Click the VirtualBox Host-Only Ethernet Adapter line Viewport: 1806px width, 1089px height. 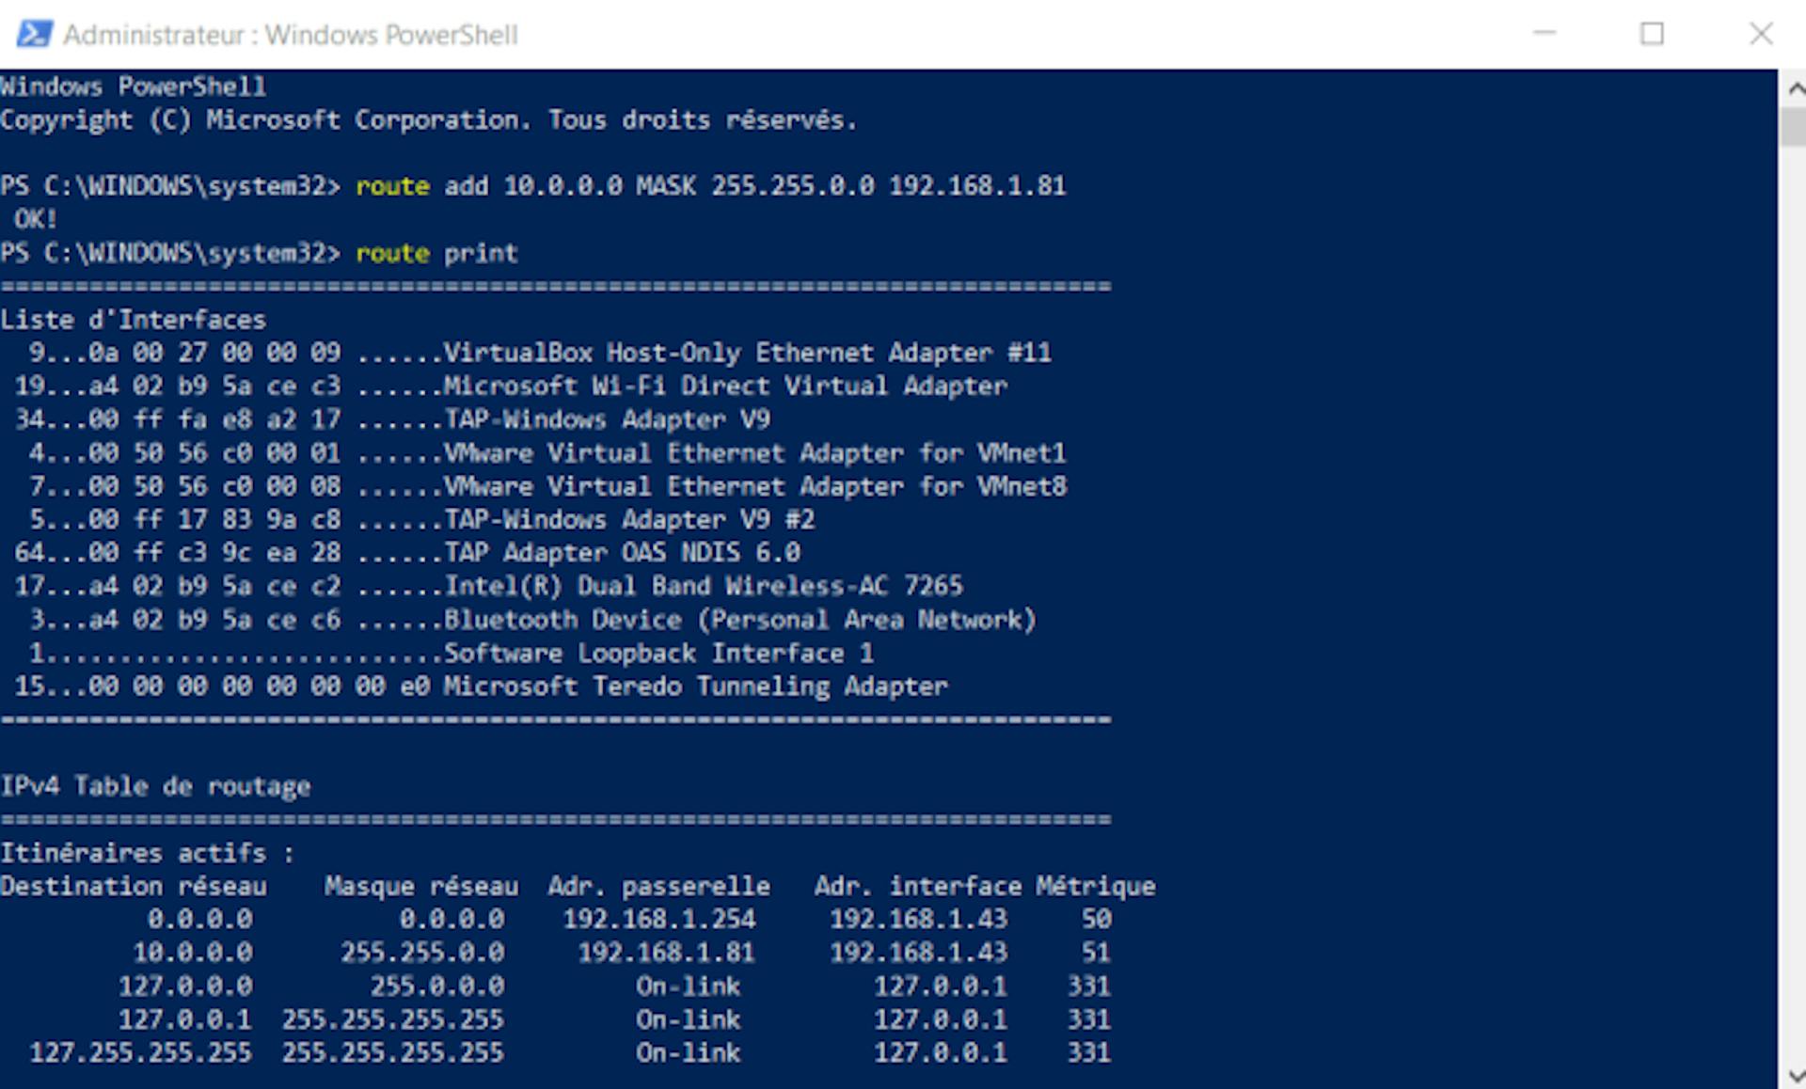click(x=747, y=353)
